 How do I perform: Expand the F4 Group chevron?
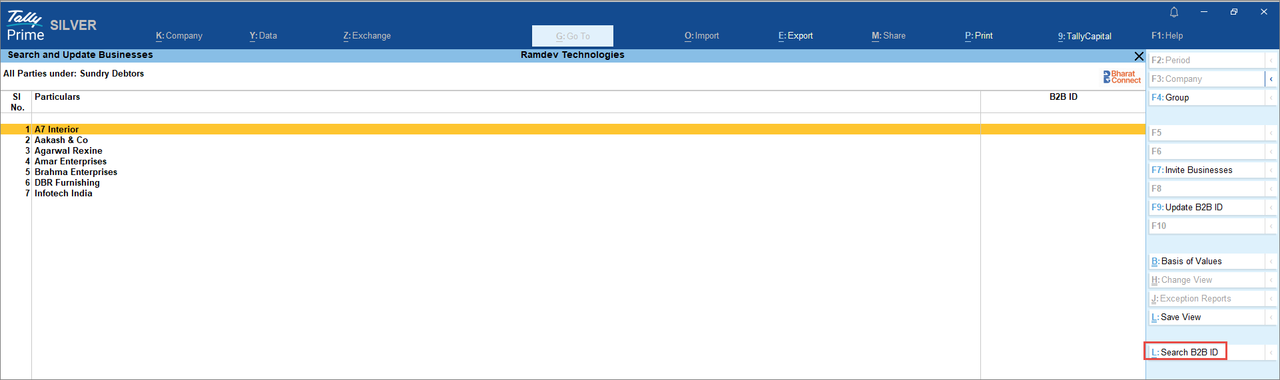click(1271, 98)
